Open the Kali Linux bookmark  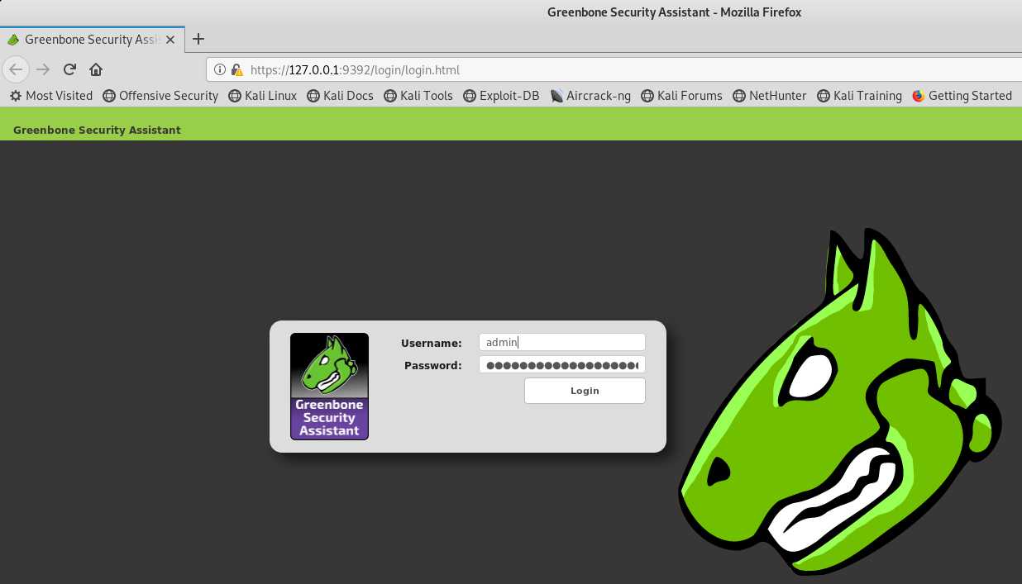point(263,96)
